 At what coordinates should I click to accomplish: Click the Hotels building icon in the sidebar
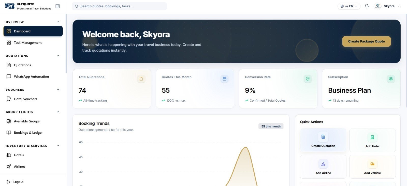[9, 155]
